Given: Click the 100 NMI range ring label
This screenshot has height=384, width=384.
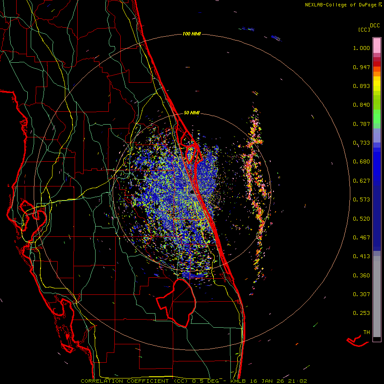Looking at the screenshot, I should click(x=192, y=34).
